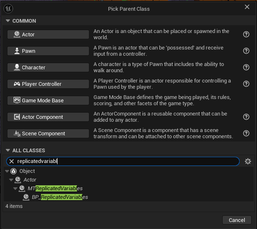Collapse the COMMON section
This screenshot has width=257, height=229.
click(8, 21)
